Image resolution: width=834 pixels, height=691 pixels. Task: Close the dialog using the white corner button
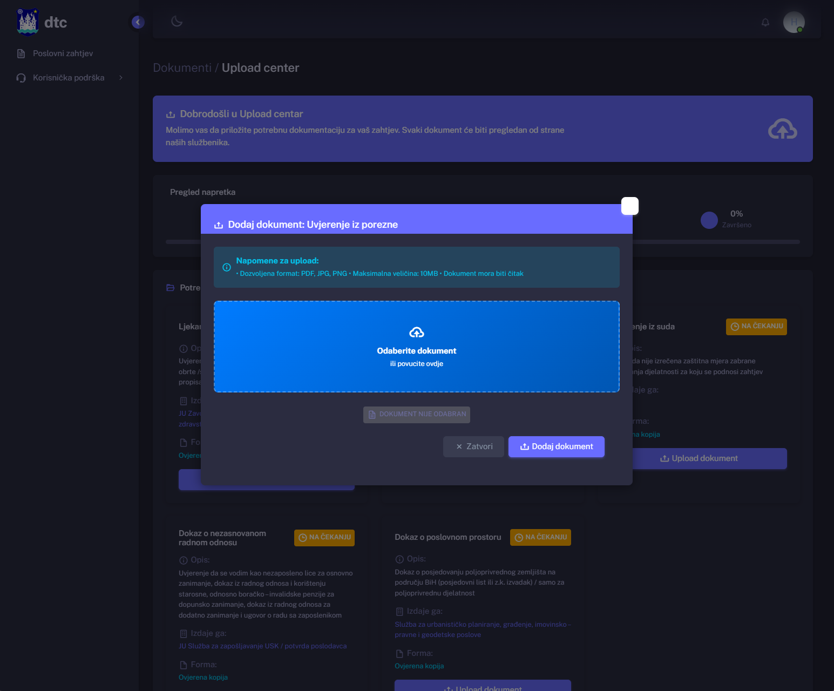pos(629,206)
